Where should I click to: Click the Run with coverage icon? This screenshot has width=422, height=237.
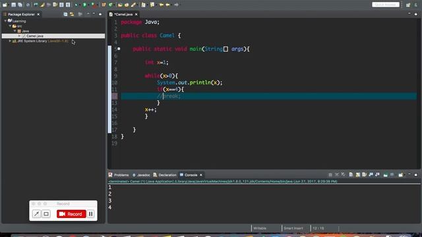(x=93, y=5)
